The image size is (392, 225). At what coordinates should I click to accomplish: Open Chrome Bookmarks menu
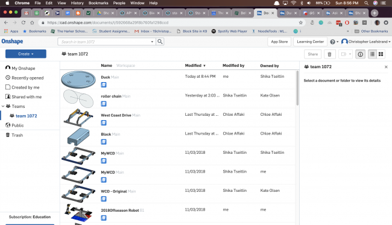[98, 3]
